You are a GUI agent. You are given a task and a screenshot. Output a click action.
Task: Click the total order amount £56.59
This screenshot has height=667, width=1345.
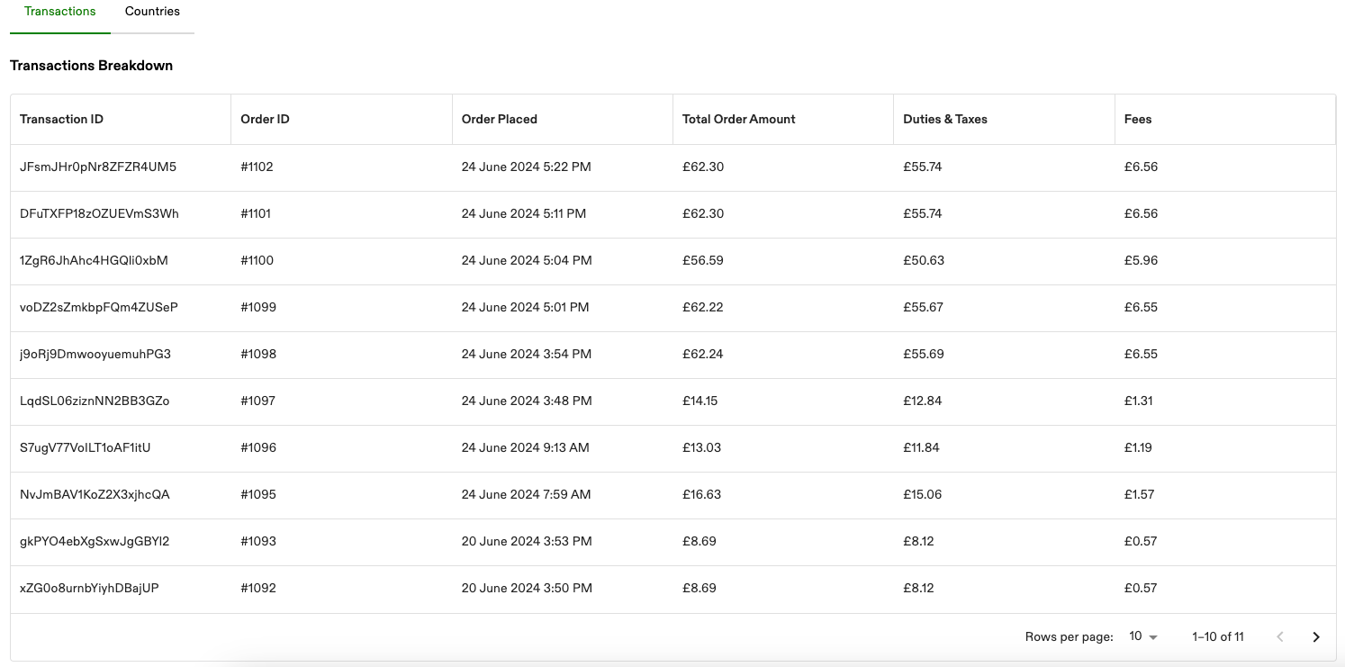point(703,260)
